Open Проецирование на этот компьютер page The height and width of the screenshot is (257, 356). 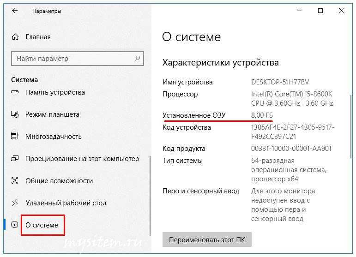point(82,159)
